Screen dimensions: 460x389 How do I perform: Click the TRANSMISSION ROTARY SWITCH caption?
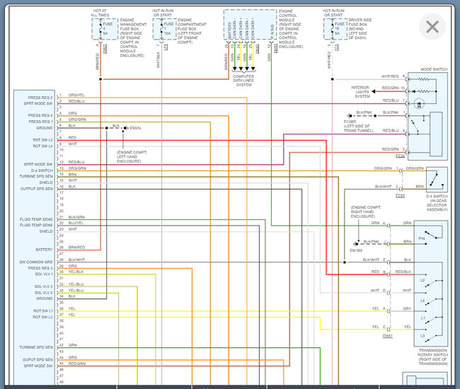click(x=433, y=357)
